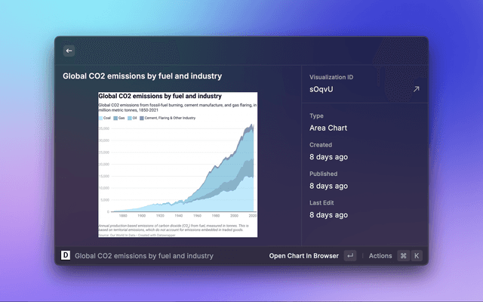
Task: Open visualization sOqvU via arrow icon
Action: 415,89
